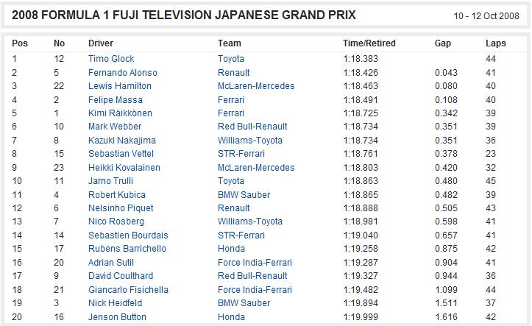Open Kimi Räikkönen driver profile

120,113
